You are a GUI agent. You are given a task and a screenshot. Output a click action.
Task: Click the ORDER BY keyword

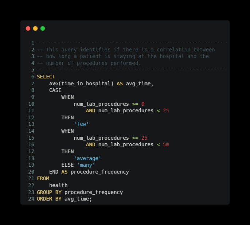[49, 199]
